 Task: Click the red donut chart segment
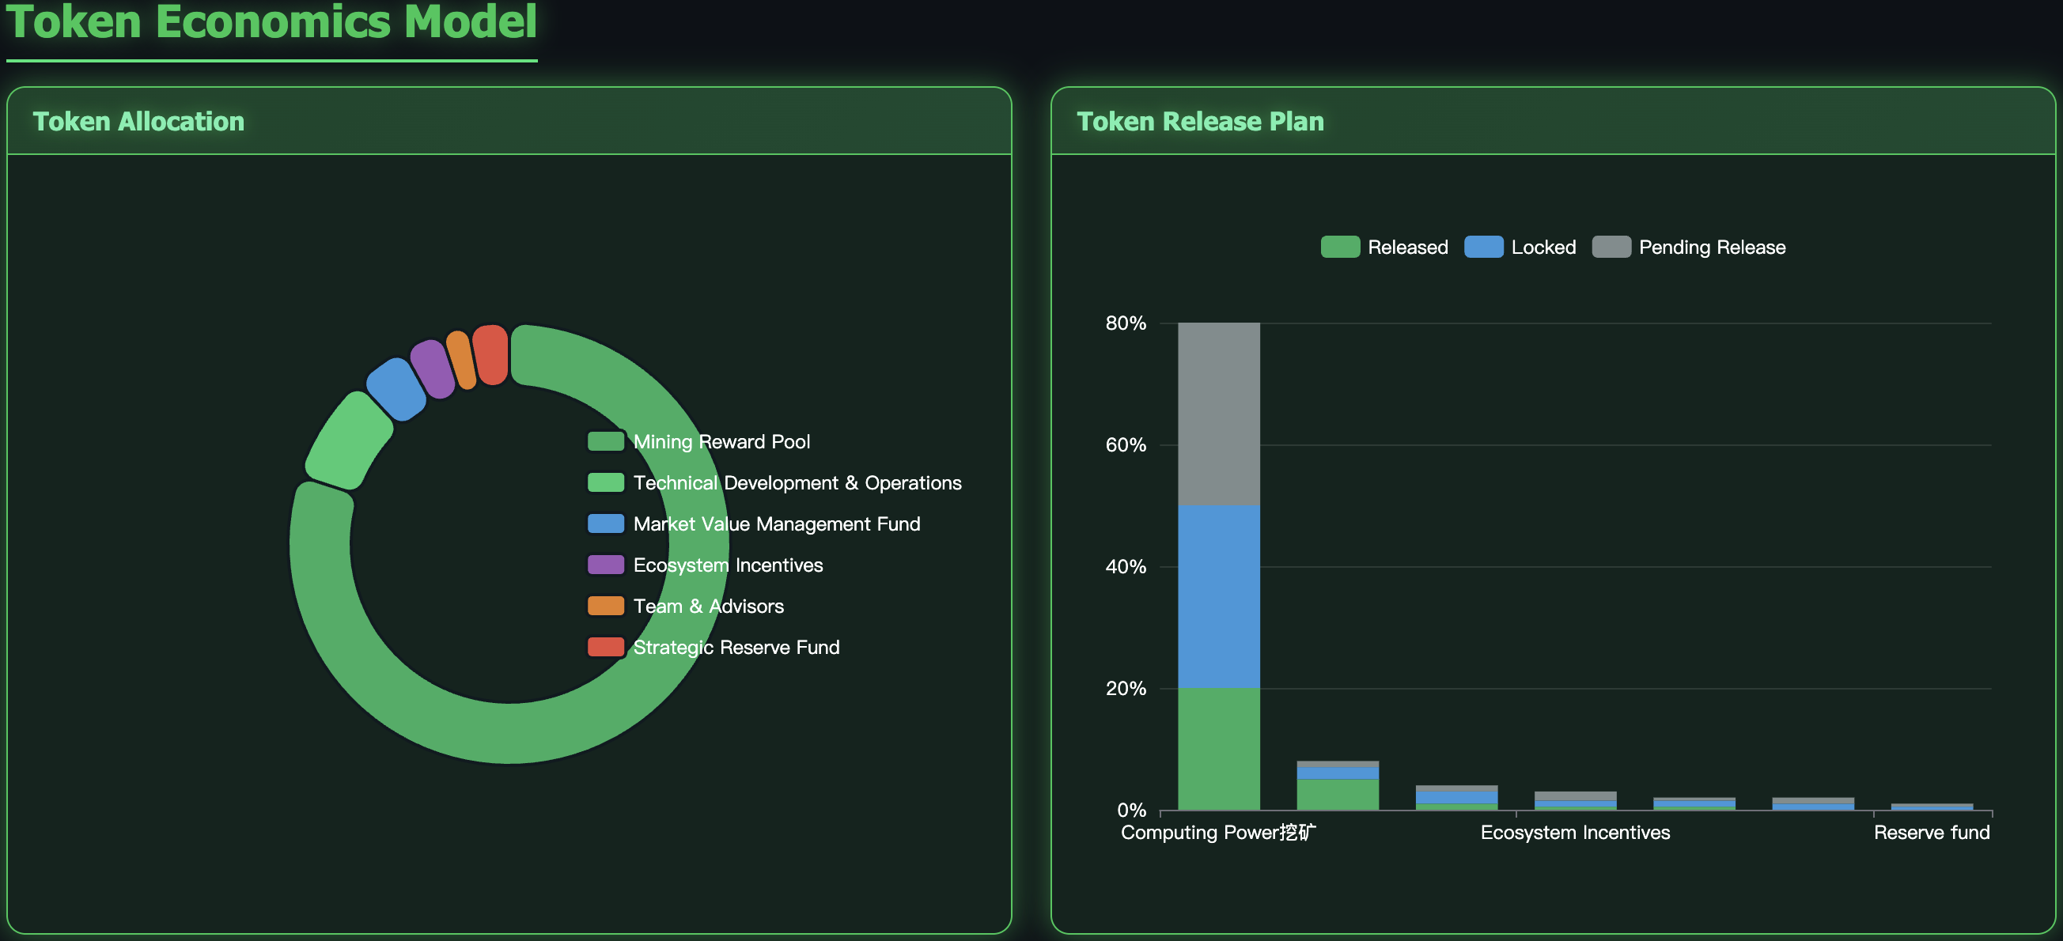pos(490,355)
